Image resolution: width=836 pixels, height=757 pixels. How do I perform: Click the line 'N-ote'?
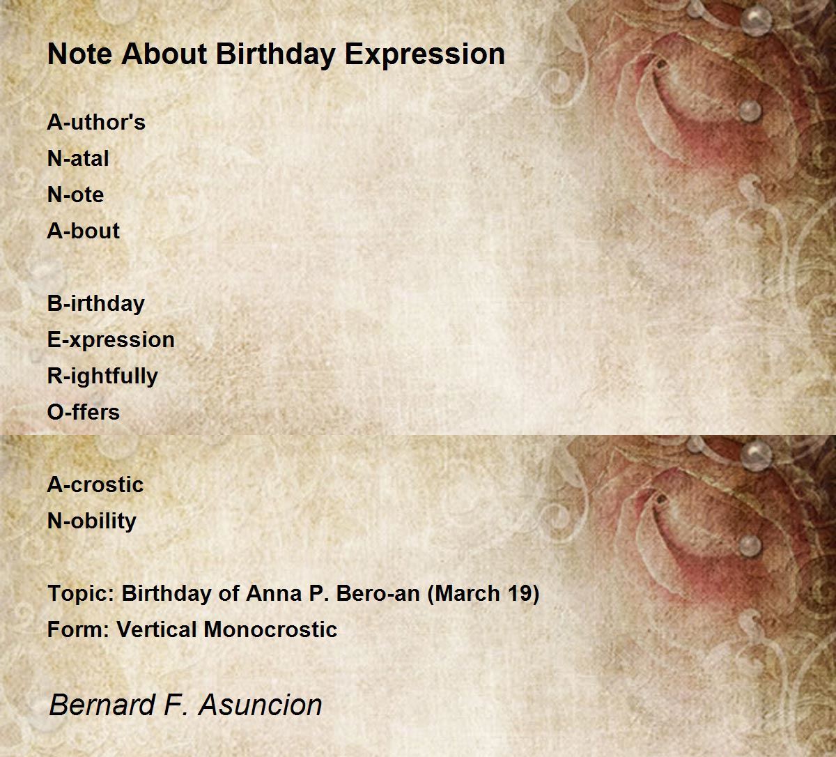coord(75,194)
